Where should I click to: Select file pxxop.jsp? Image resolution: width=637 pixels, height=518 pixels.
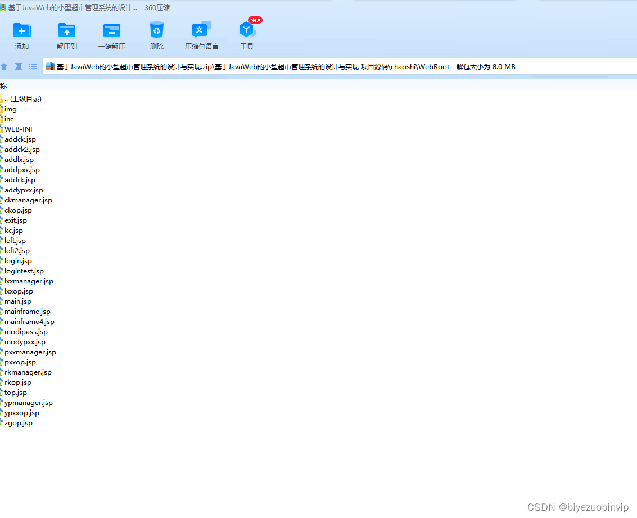(19, 362)
